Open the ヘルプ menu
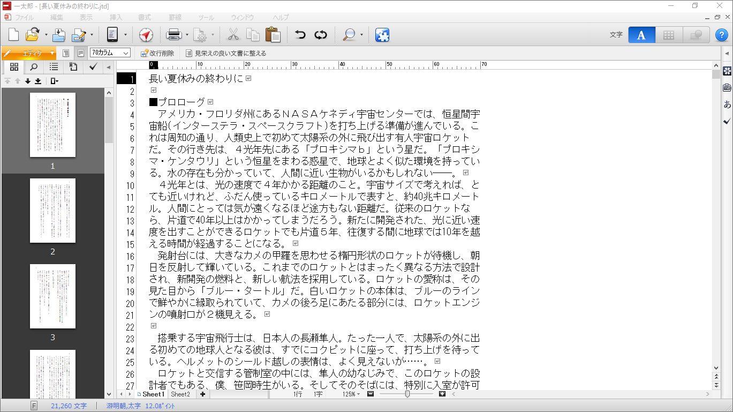The width and height of the screenshot is (733, 412). [x=281, y=18]
